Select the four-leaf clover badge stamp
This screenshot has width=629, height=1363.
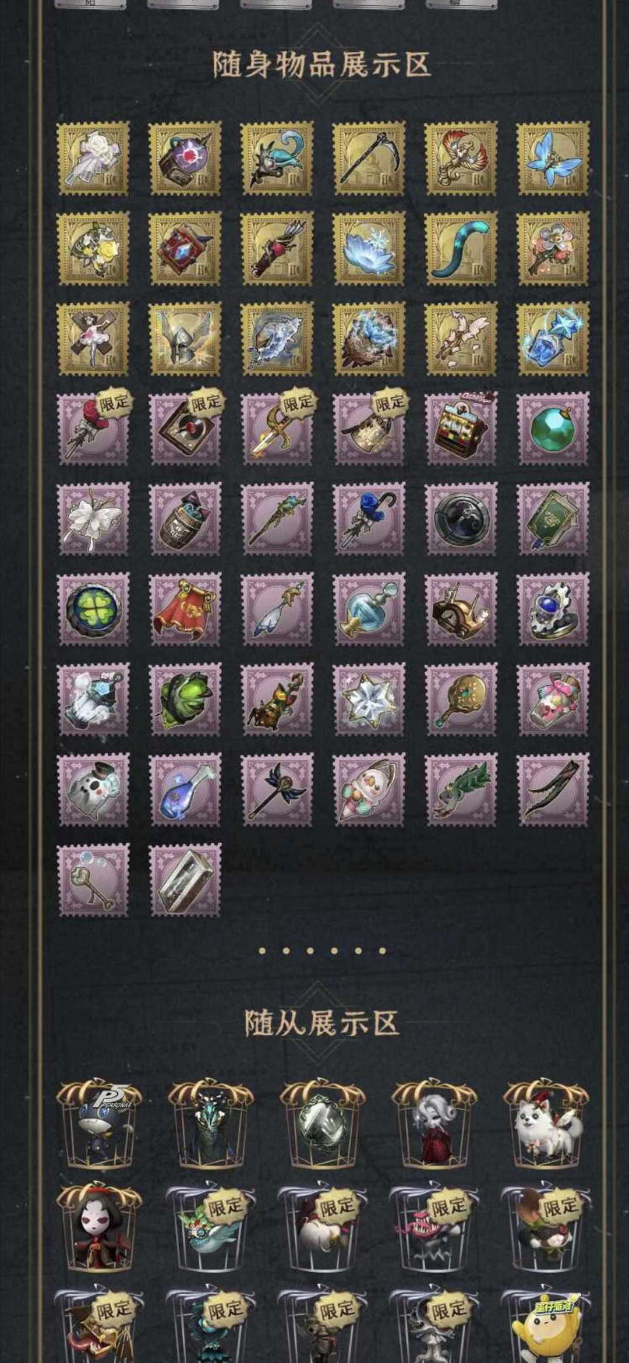tap(93, 609)
